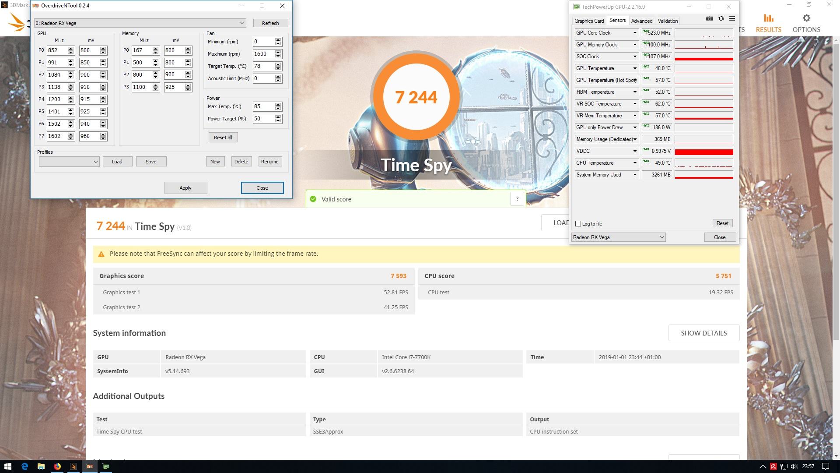The width and height of the screenshot is (840, 473).
Task: Increase GPU P7 MHz with up arrow
Action: [71, 134]
